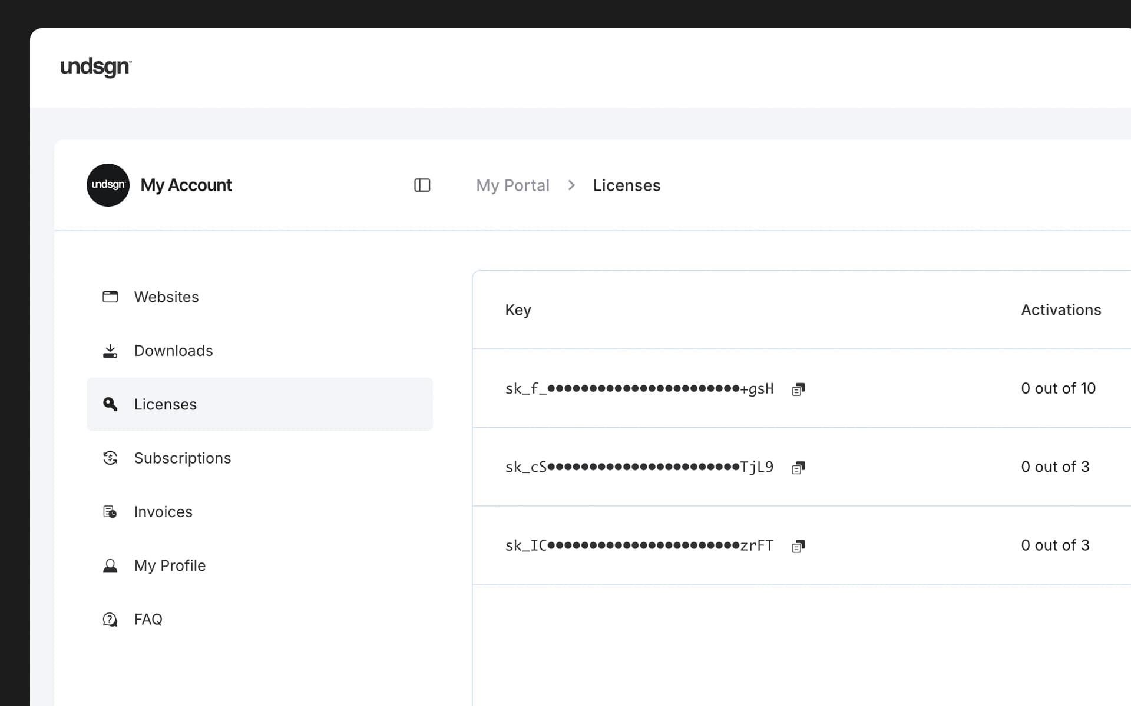Toggle the sidebar panel icon
This screenshot has width=1131, height=706.
coord(422,185)
